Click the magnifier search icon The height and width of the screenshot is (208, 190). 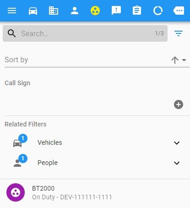[x=12, y=33]
